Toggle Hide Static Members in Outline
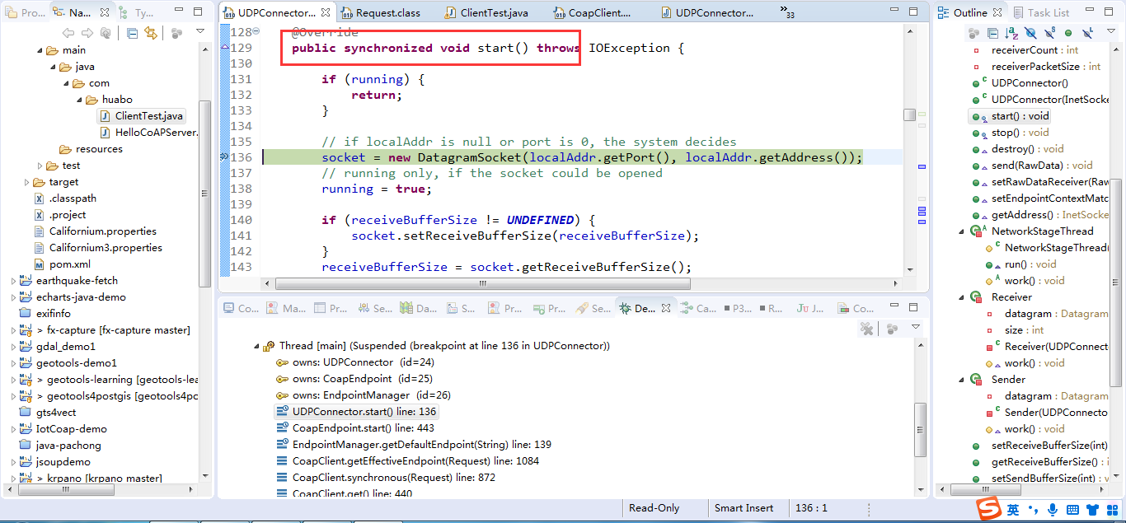This screenshot has height=523, width=1126. 1049,33
